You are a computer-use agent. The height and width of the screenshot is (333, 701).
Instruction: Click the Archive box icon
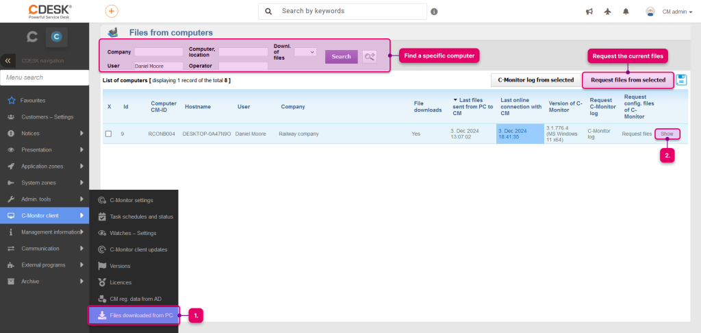[x=11, y=282]
